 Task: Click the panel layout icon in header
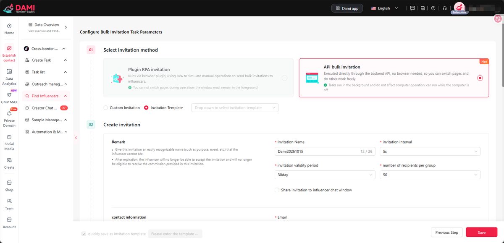click(423, 8)
